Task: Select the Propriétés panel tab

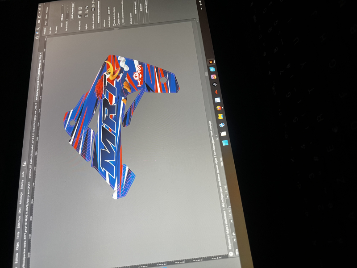Action: (45, 31)
